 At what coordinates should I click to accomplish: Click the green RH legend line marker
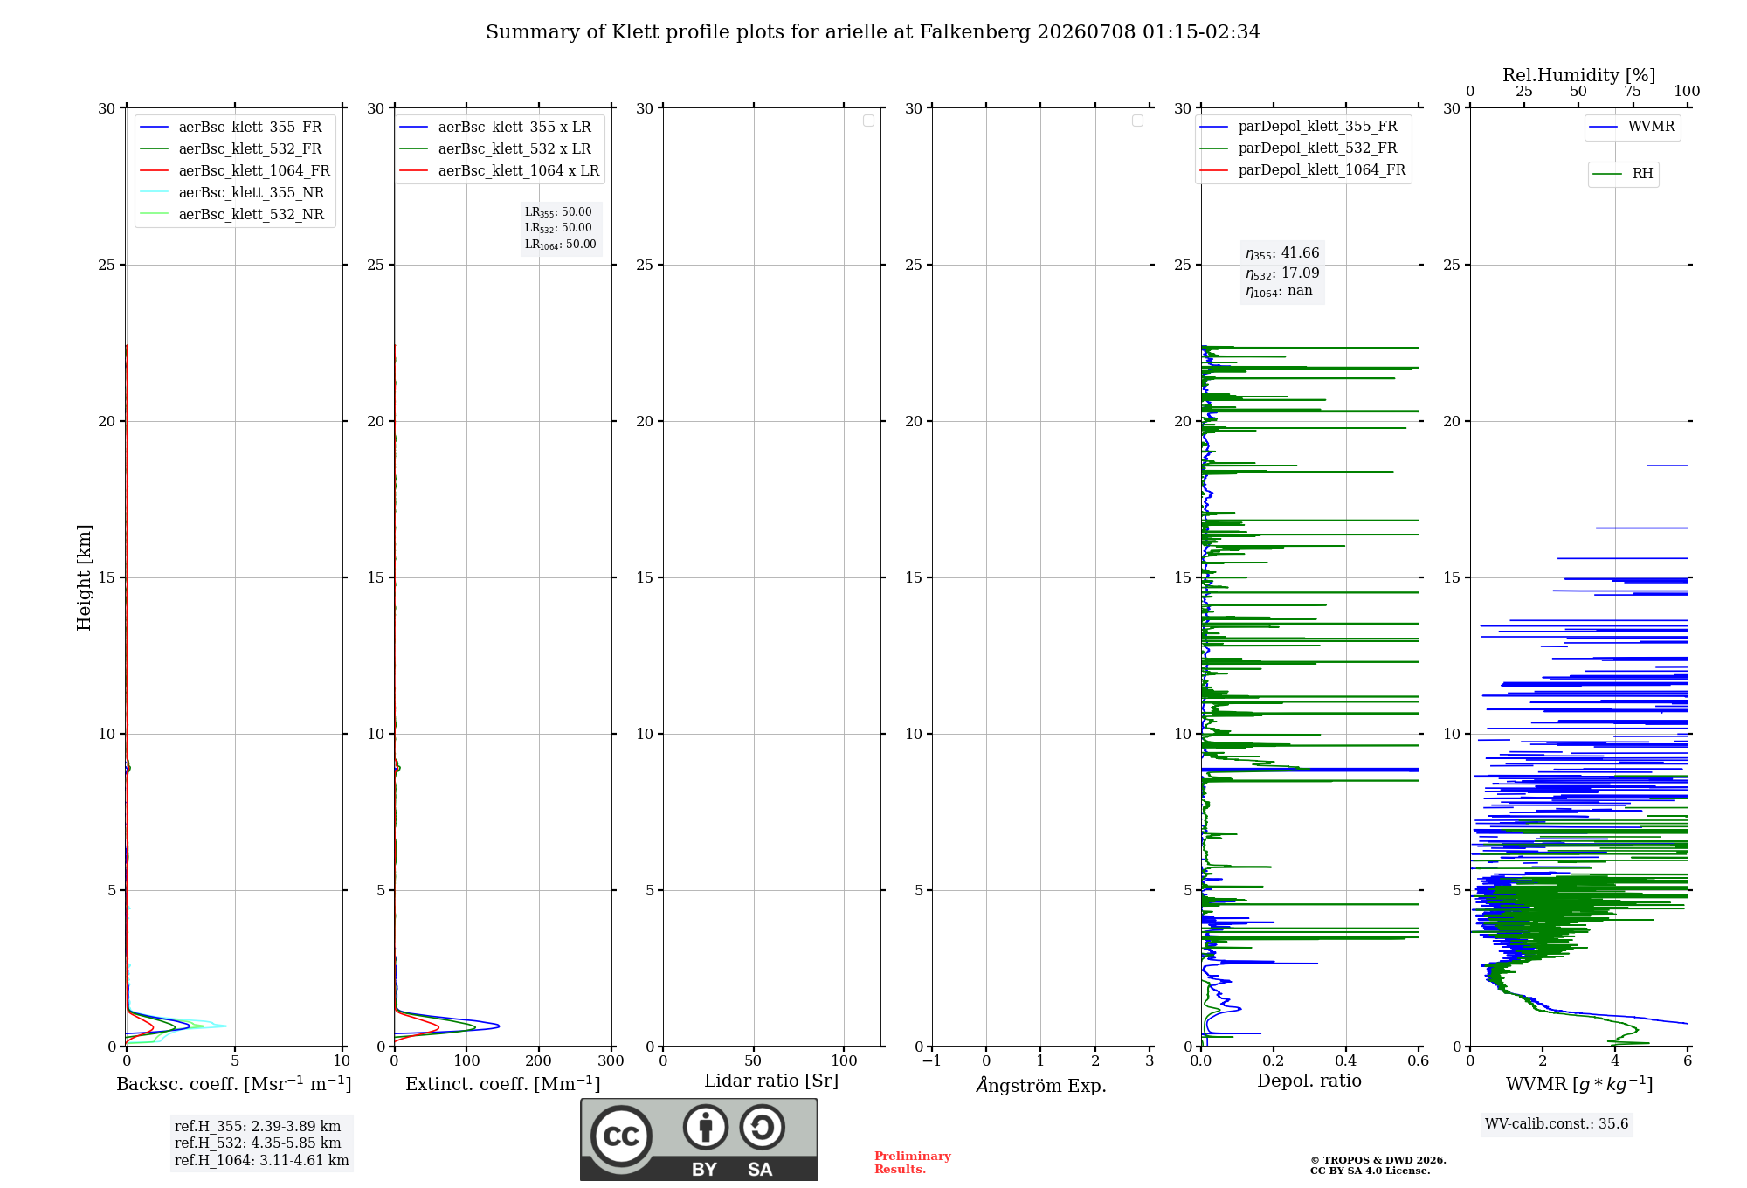coord(1607,174)
